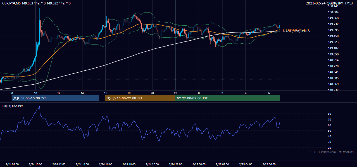Viewport: 357px width, 167px height.
Task: Click the RSI scale value 70
Action: coord(330,119)
